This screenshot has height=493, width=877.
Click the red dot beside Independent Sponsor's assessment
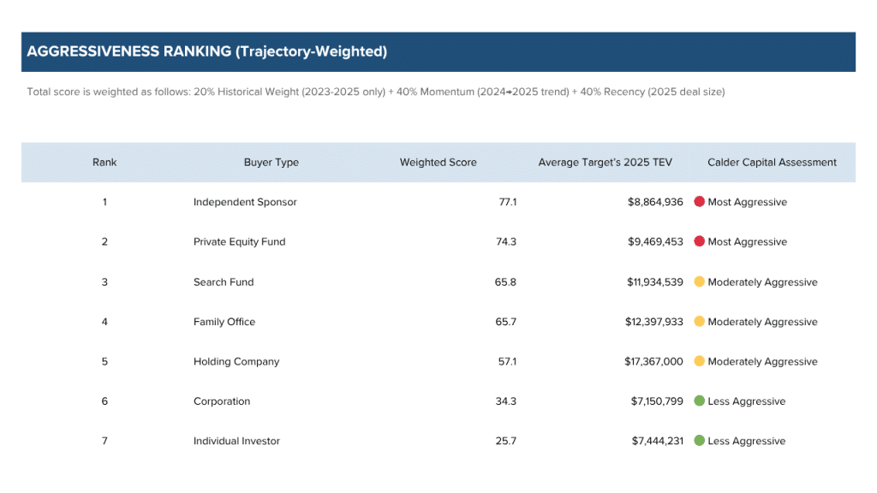699,202
